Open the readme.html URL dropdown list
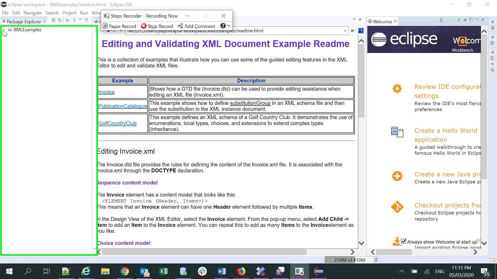The width and height of the screenshot is (497, 279). [x=345, y=31]
